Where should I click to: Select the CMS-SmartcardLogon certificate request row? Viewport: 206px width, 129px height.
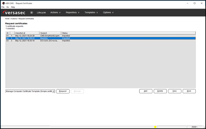(50, 36)
